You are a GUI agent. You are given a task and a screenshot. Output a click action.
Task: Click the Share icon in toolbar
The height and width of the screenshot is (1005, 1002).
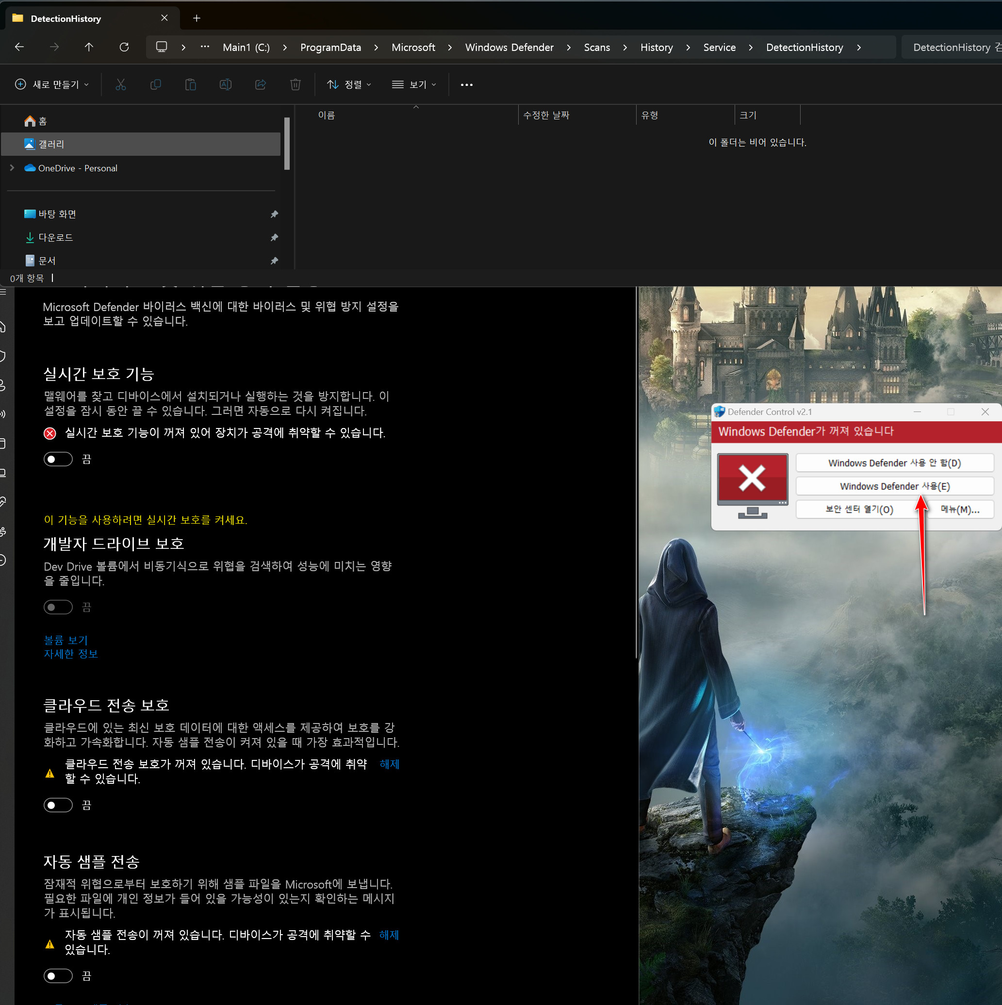pyautogui.click(x=261, y=84)
